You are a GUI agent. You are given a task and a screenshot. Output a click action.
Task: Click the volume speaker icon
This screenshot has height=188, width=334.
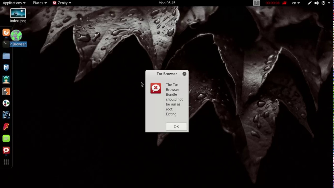point(317,3)
